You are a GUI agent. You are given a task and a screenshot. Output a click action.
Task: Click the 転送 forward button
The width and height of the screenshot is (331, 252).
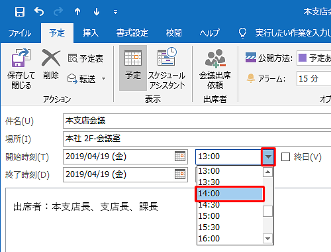(x=81, y=79)
